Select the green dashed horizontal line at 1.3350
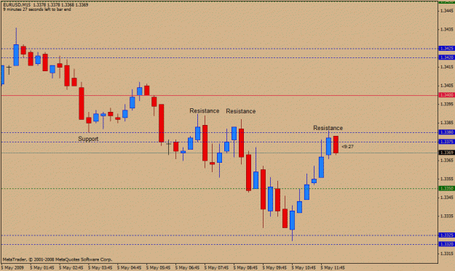 point(220,189)
